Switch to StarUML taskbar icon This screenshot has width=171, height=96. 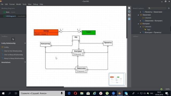pos(120,93)
